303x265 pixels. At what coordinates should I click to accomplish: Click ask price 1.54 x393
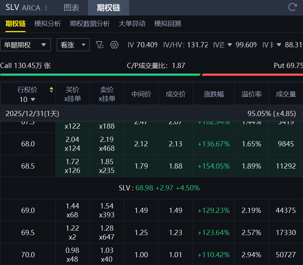click(x=107, y=210)
